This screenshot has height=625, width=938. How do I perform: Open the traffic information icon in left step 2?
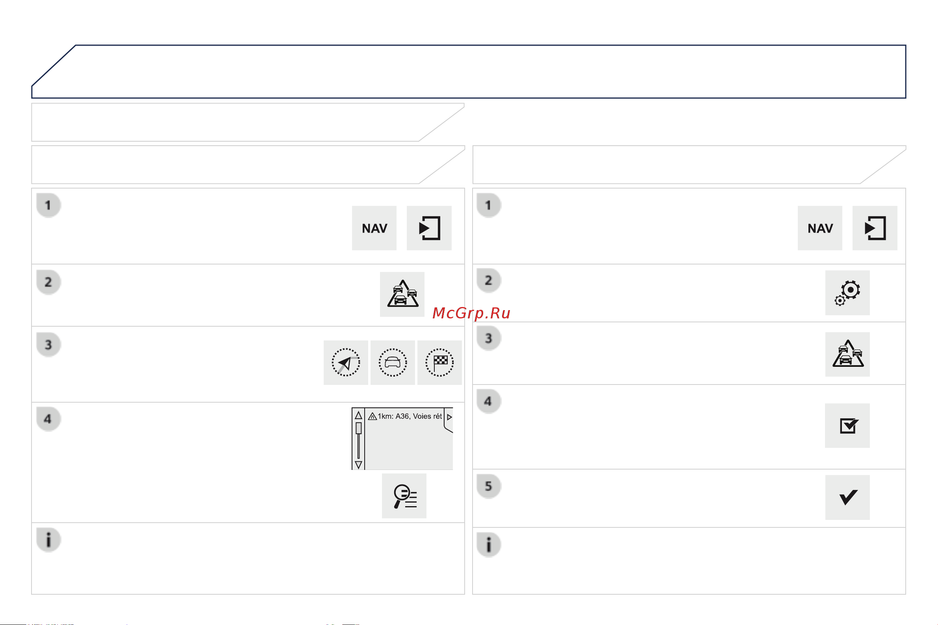(x=402, y=294)
